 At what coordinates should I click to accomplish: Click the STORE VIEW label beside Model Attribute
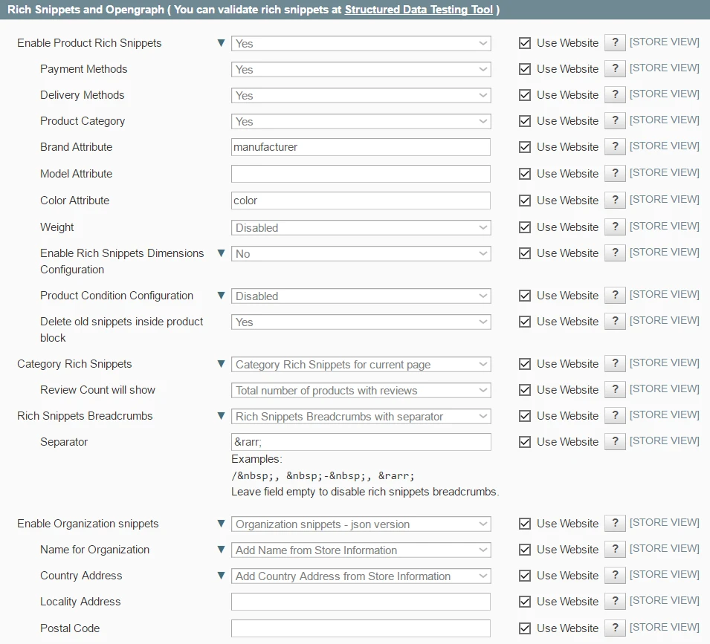pos(664,172)
